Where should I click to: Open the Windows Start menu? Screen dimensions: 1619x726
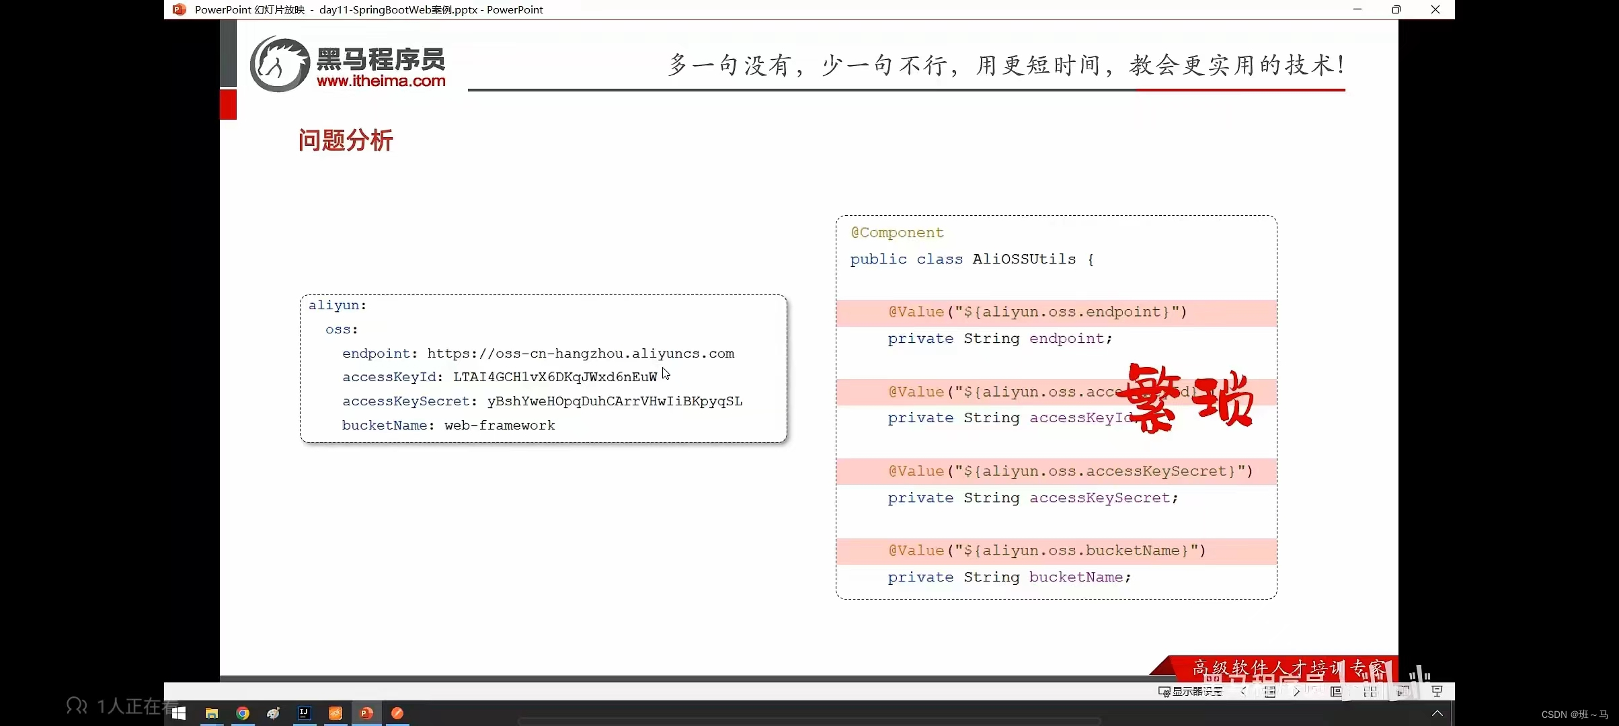(179, 714)
